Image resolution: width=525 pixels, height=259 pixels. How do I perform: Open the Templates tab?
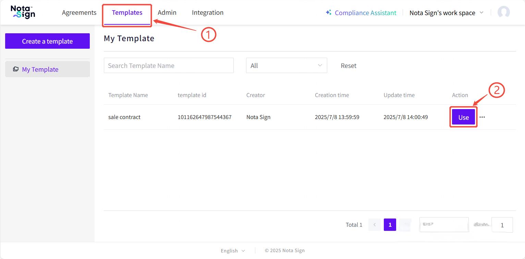(x=127, y=13)
